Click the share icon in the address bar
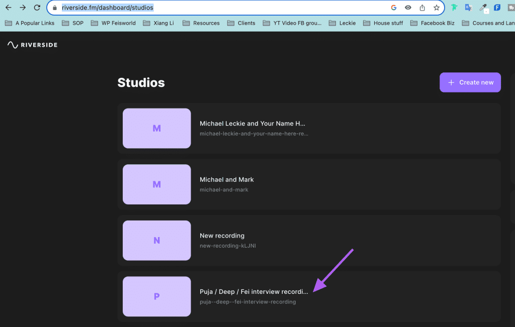This screenshot has height=327, width=515. (422, 8)
